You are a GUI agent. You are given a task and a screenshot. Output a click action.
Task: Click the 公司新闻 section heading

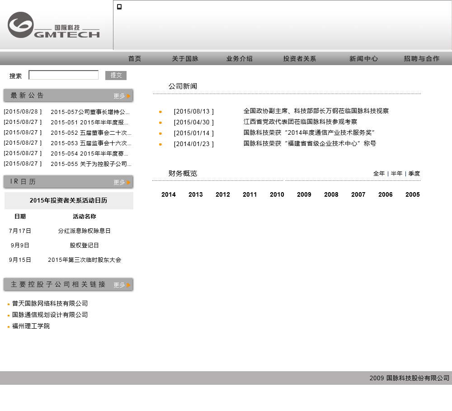[183, 86]
